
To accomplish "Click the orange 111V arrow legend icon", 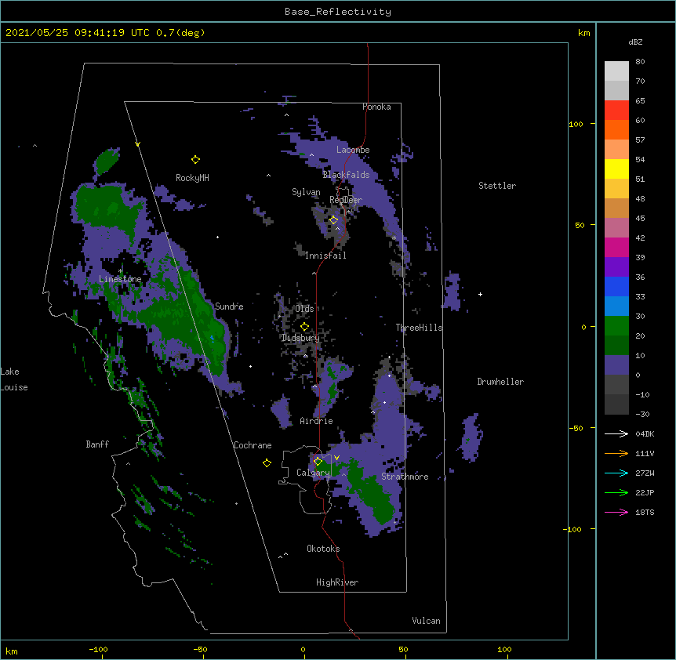I will coord(616,453).
